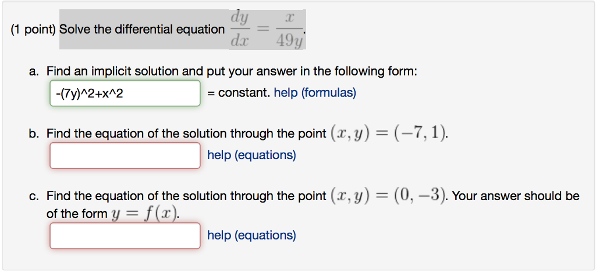Click the x over 49y fraction

click(x=289, y=30)
